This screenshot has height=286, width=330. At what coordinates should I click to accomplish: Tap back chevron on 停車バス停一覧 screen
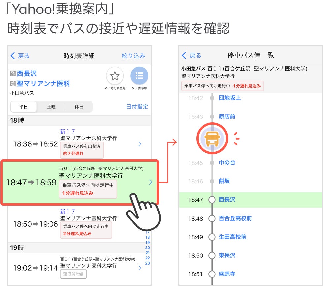(184, 55)
